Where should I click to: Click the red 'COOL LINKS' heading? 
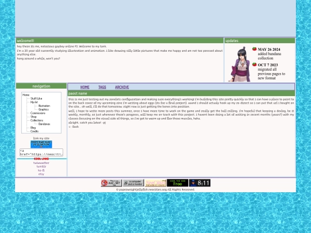pos(41,159)
